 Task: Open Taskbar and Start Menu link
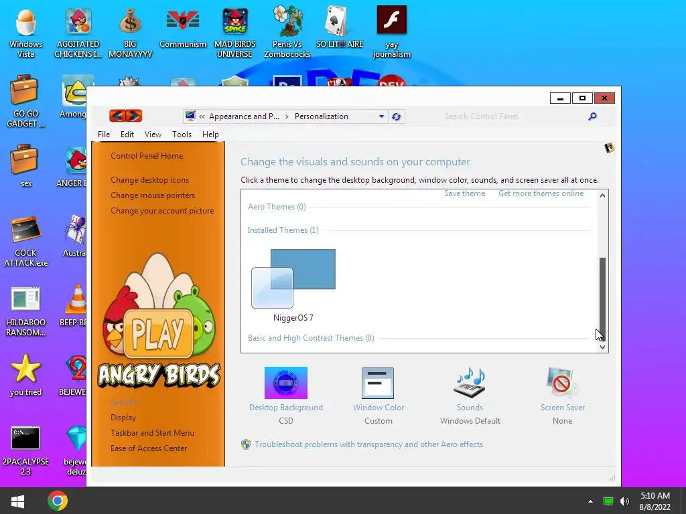152,433
